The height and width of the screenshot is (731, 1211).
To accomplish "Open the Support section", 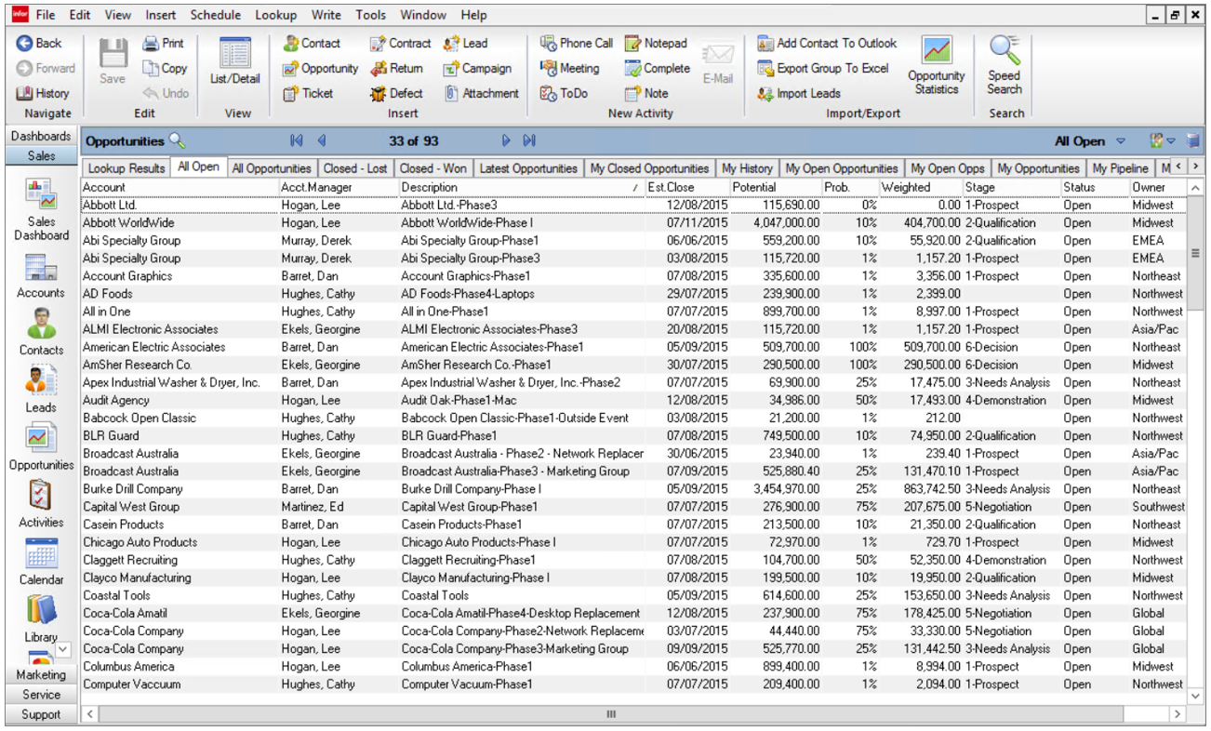I will [41, 715].
